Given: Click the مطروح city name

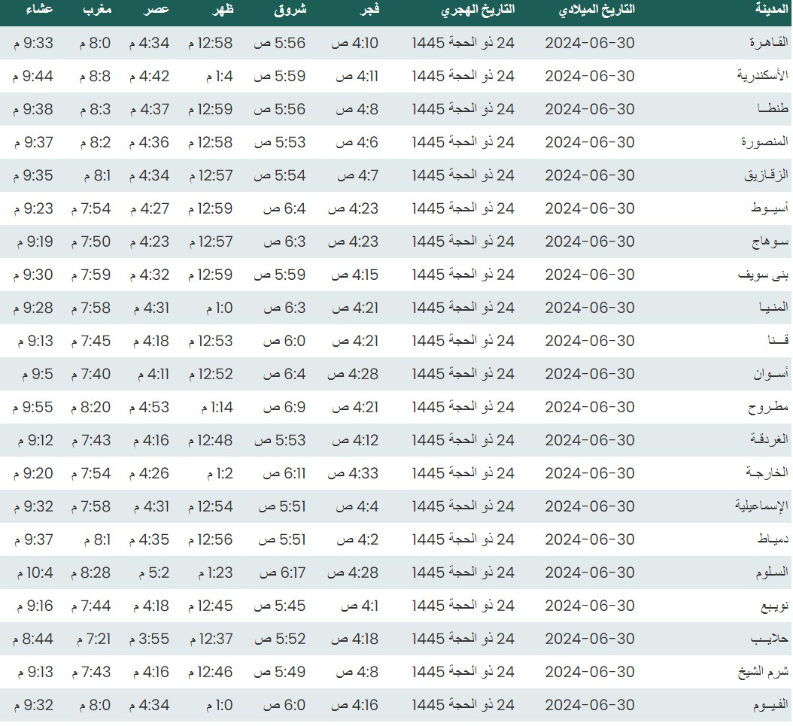Looking at the screenshot, I should tap(767, 407).
